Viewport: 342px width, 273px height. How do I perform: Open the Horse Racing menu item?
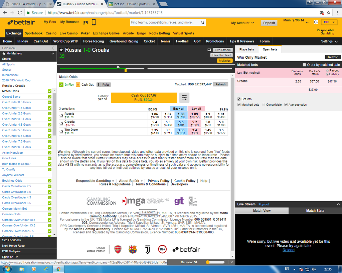pyautogui.click(x=94, y=41)
